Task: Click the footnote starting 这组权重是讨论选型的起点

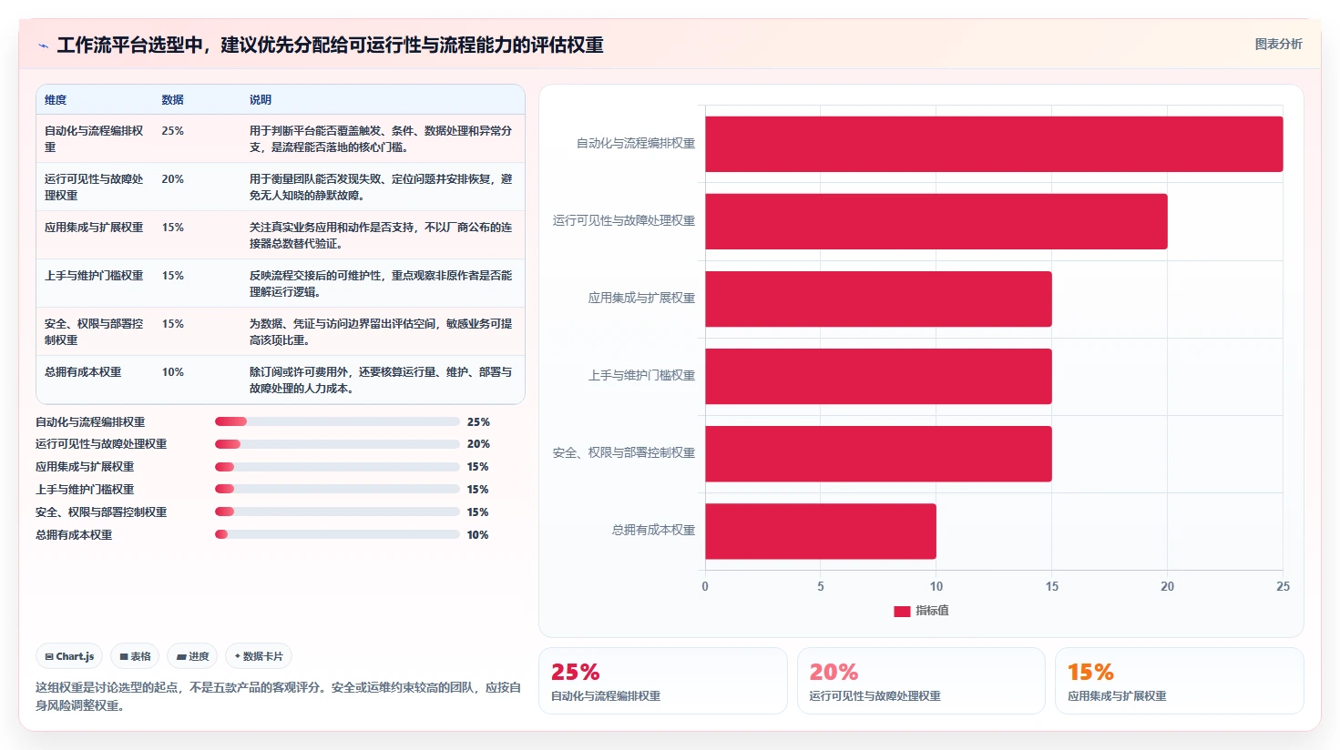Action: click(279, 696)
